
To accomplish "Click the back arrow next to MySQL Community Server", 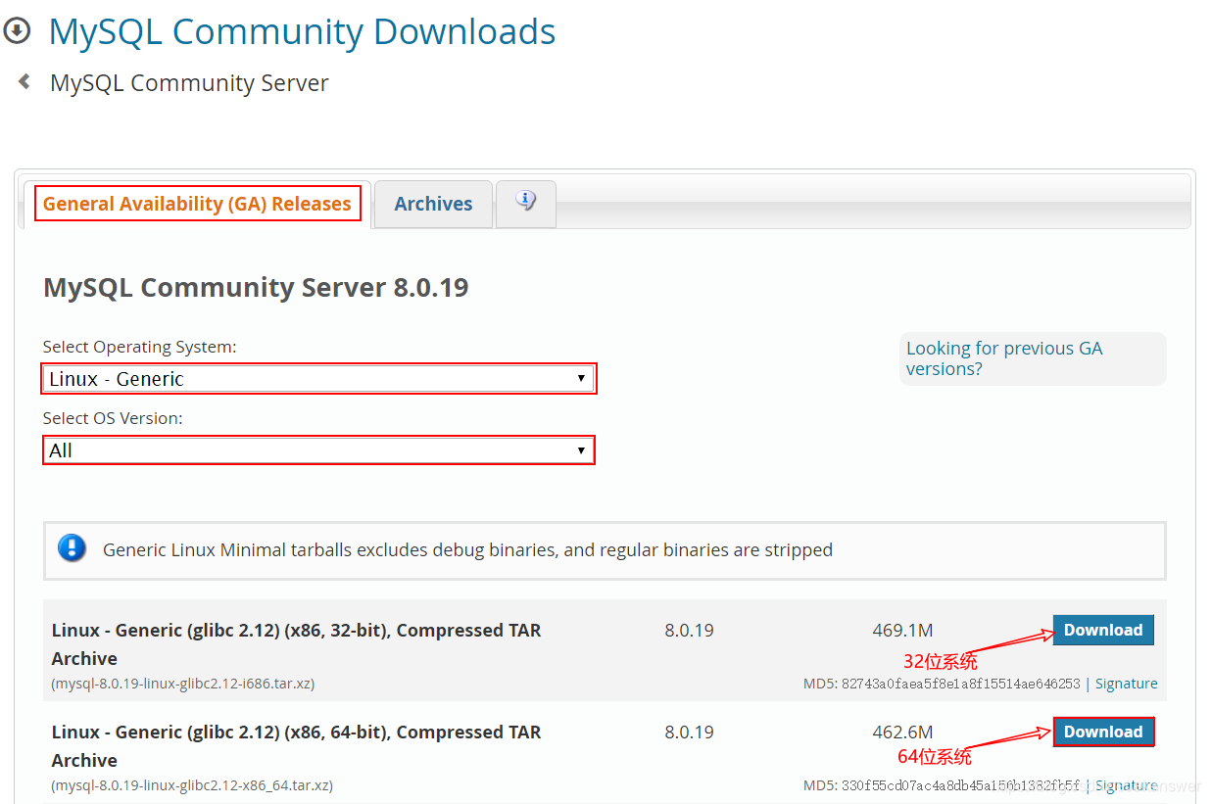I will pyautogui.click(x=24, y=82).
